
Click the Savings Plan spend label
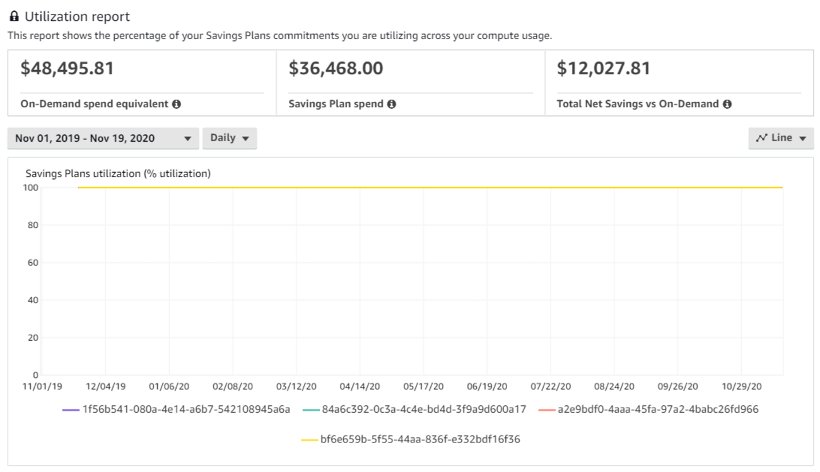(336, 104)
